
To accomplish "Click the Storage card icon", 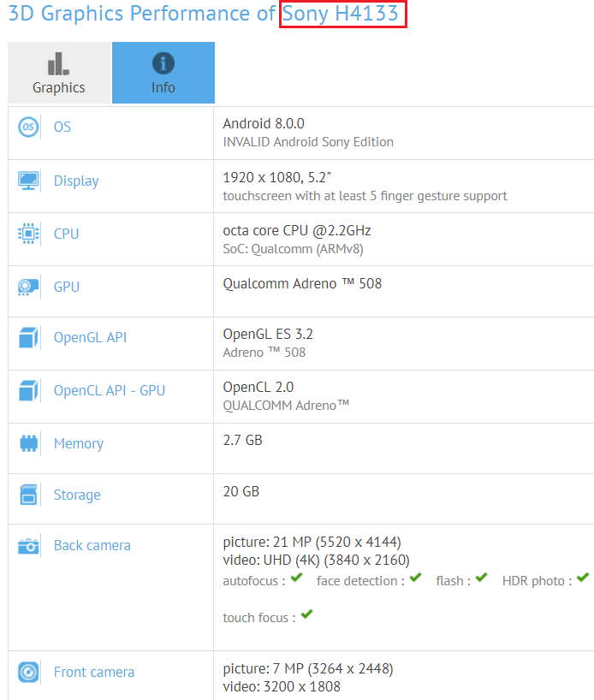I will [28, 495].
